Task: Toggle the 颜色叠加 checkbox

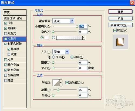Action: [x=6, y=65]
